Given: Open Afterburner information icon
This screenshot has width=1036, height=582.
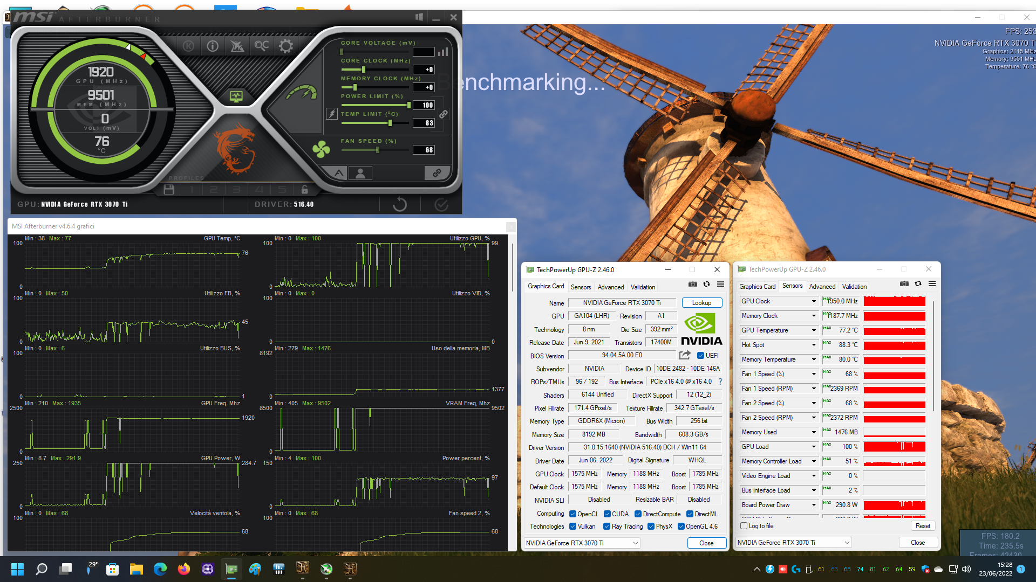Looking at the screenshot, I should click(213, 46).
